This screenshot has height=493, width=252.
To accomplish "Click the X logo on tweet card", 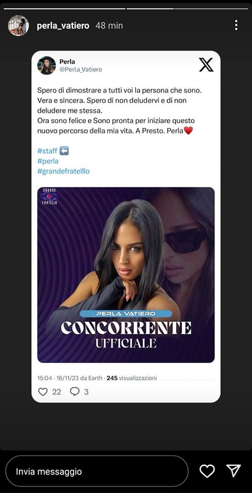I will click(x=206, y=65).
